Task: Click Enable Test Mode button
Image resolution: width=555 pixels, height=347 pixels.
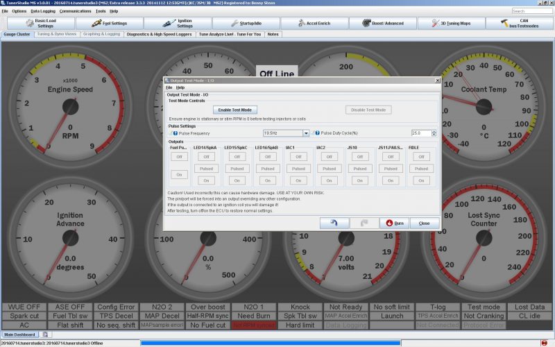Action: click(x=234, y=110)
